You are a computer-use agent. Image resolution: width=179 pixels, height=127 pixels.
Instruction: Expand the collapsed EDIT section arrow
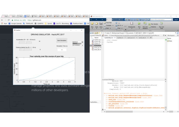click(126, 30)
